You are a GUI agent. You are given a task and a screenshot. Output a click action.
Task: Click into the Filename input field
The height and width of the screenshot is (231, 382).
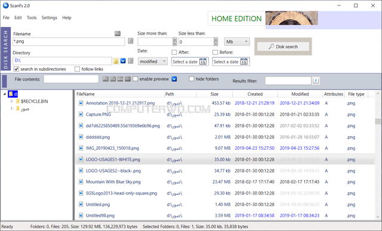pyautogui.click(x=69, y=41)
